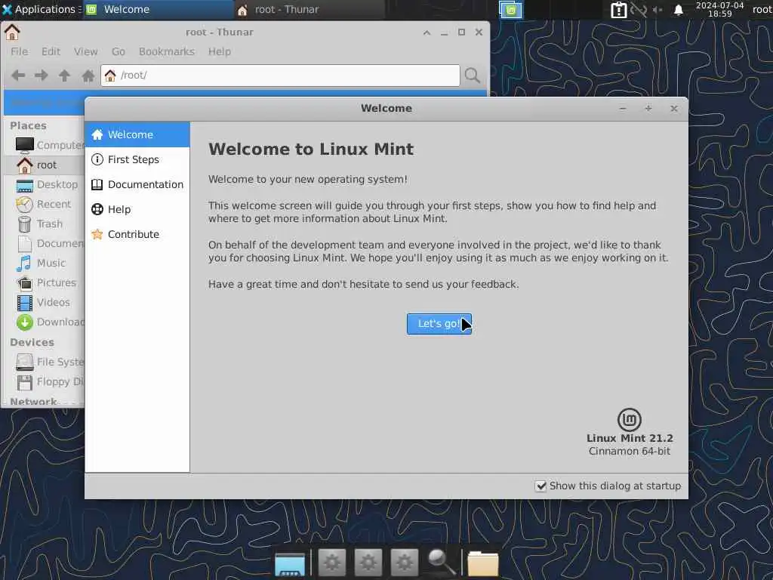Click the first gear icon in dock
Image resolution: width=773 pixels, height=580 pixels.
[x=332, y=562]
